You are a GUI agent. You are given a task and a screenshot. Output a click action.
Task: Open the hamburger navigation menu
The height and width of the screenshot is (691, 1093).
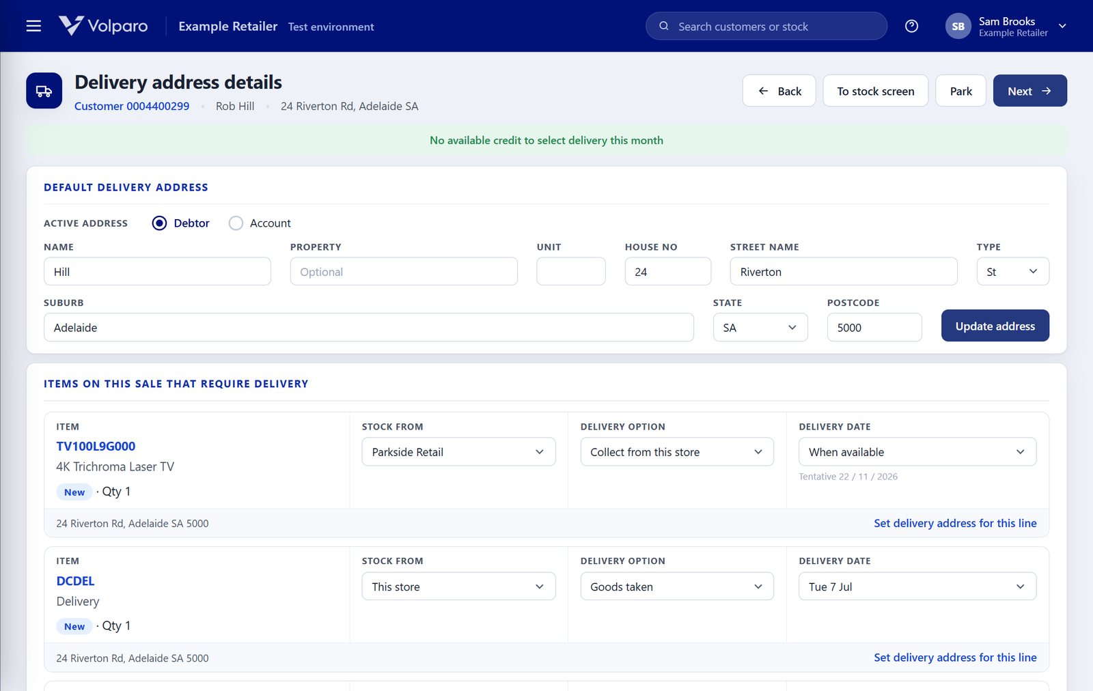tap(33, 26)
